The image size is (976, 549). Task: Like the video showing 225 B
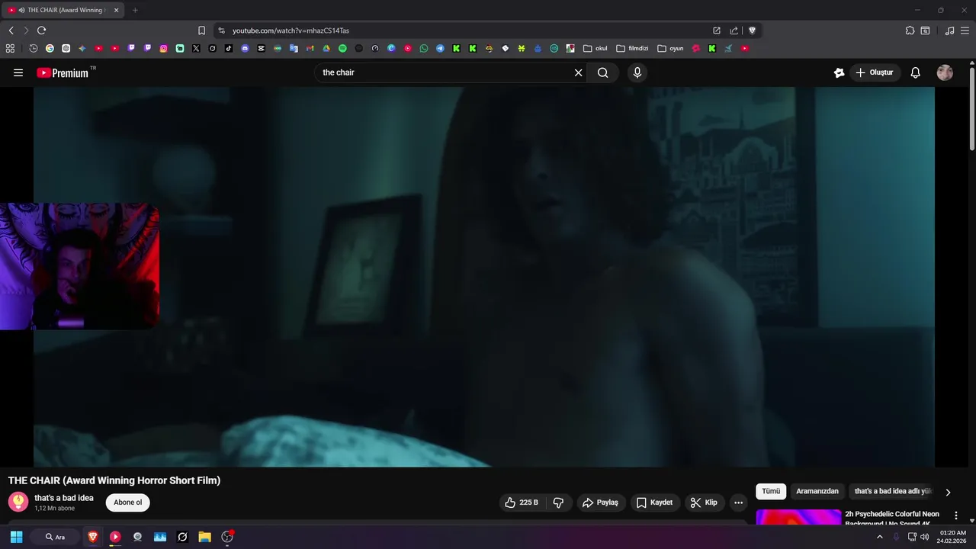pos(522,502)
